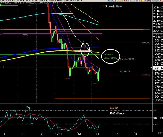Click the 1962.00 price axis label
Screen dimensions: 163x137
(158, 100)
